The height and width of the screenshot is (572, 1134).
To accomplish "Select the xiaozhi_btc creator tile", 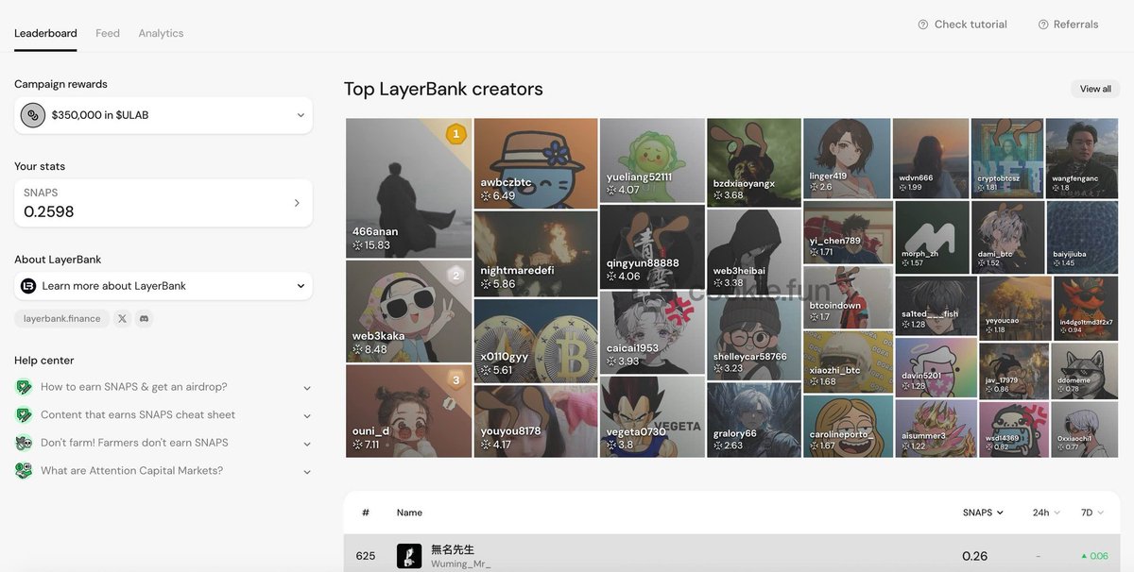I will point(848,362).
